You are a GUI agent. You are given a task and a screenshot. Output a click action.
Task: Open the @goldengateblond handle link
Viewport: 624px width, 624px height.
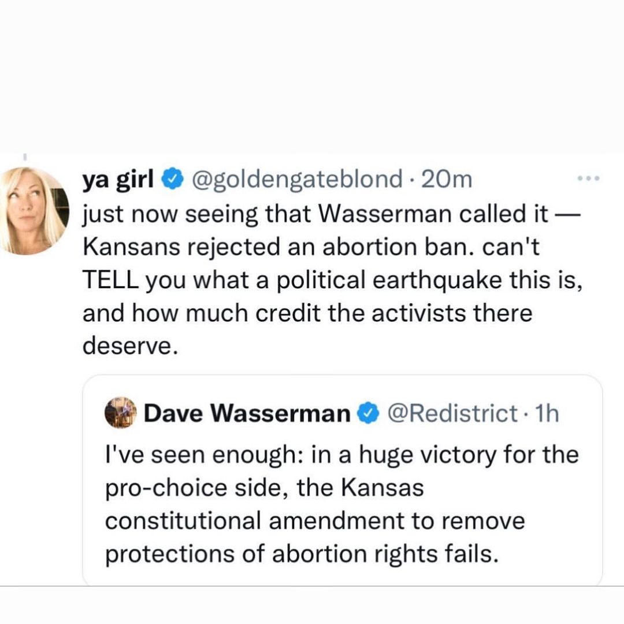click(295, 181)
